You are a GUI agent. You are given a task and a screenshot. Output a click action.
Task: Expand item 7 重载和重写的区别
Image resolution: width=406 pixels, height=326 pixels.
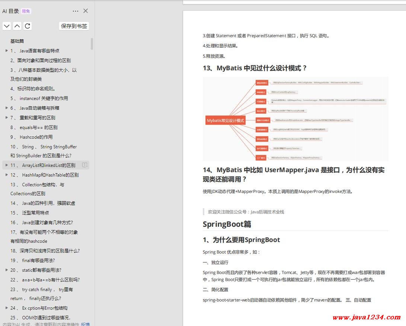tap(6, 117)
